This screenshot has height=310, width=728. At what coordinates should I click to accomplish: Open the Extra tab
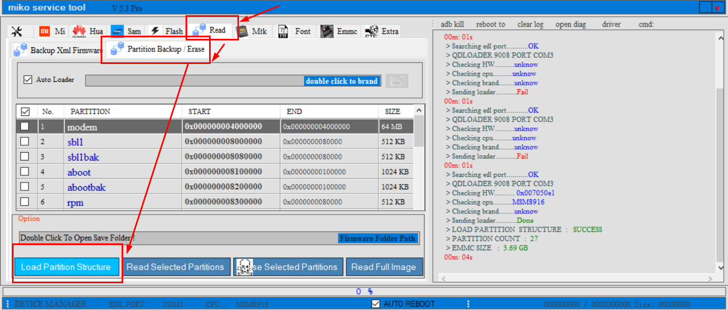coord(382,31)
